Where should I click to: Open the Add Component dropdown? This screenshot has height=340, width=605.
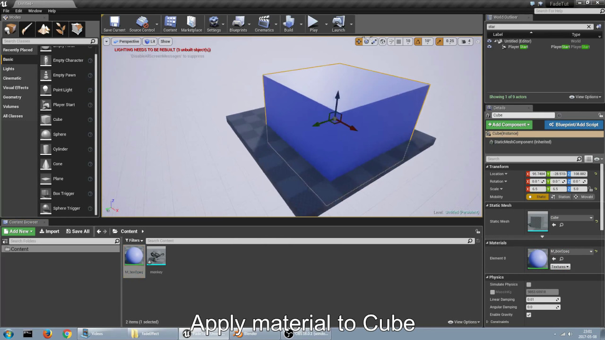pos(509,125)
